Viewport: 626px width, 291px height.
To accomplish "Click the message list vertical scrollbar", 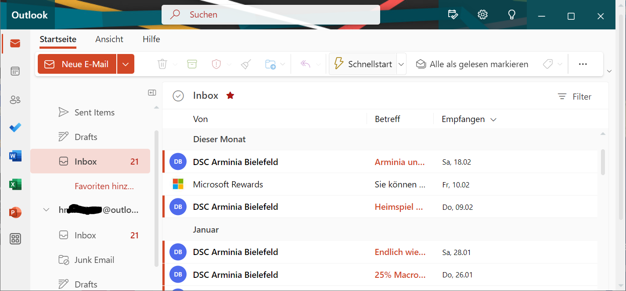I will pyautogui.click(x=603, y=162).
